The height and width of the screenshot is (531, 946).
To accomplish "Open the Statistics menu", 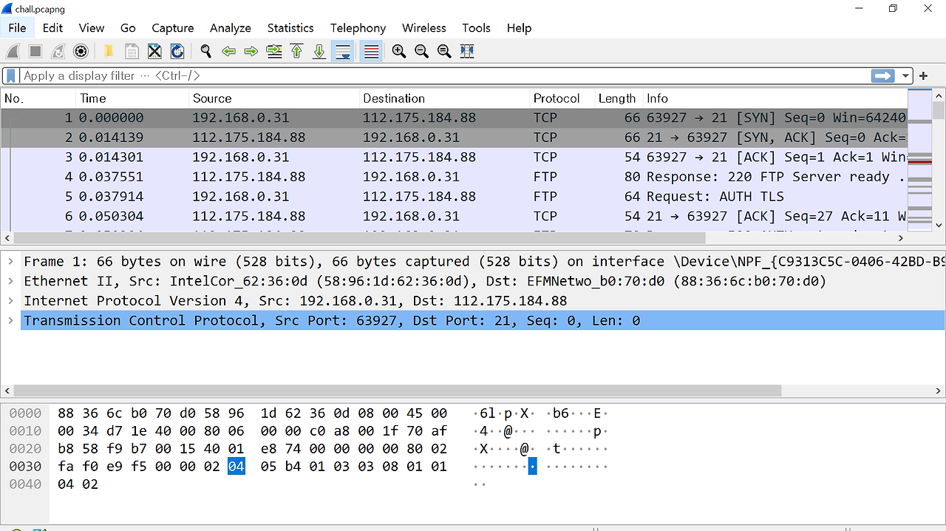I will coord(290,27).
